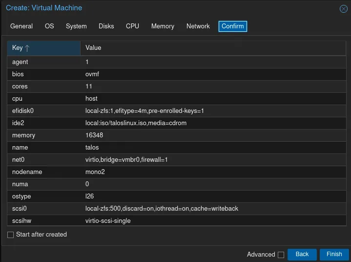Viewport: 351px width, 262px height.
Task: Go to the System tab
Action: (x=76, y=26)
